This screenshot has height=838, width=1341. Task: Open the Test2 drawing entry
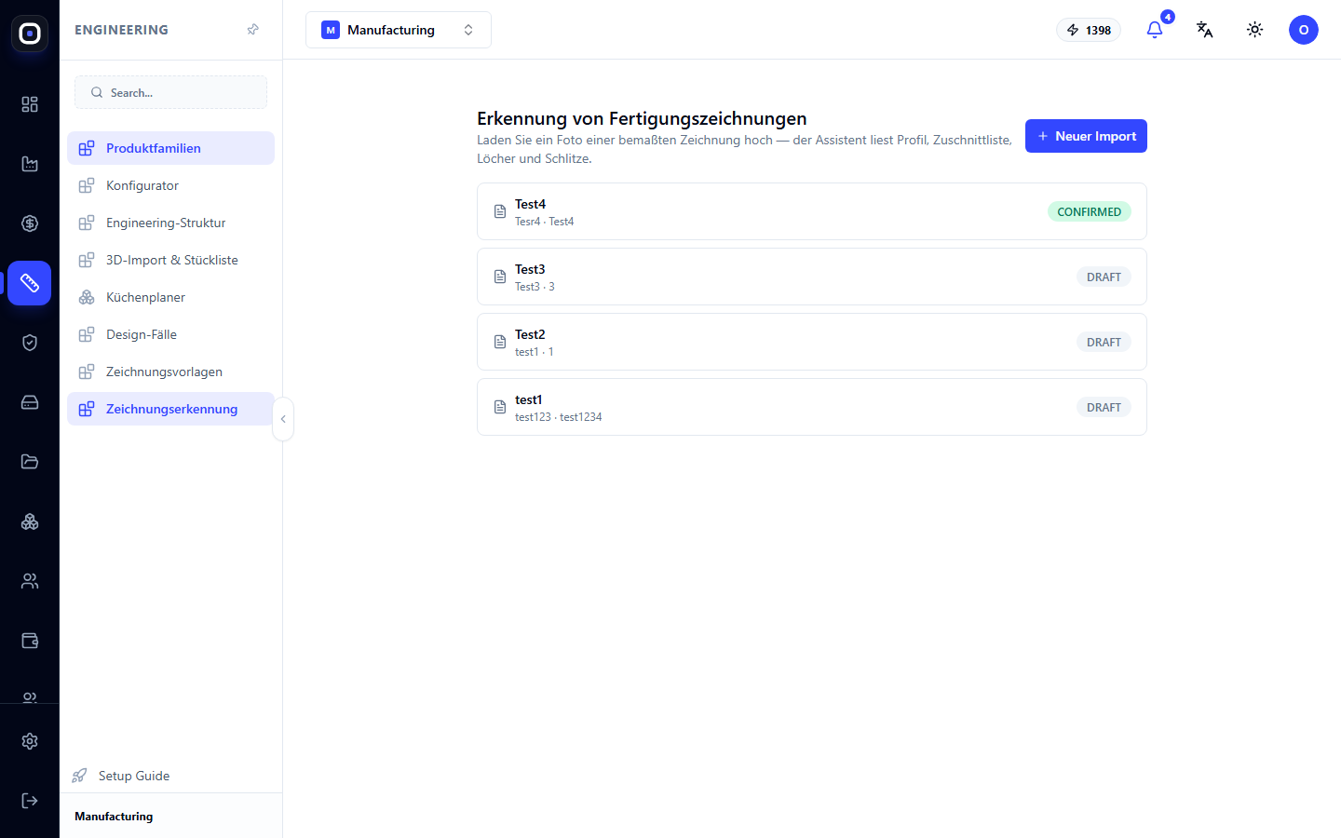tap(812, 342)
